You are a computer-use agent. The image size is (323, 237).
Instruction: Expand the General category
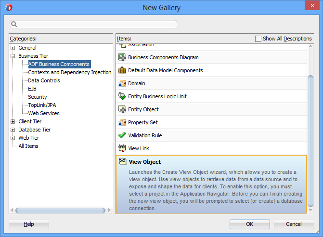coord(13,48)
